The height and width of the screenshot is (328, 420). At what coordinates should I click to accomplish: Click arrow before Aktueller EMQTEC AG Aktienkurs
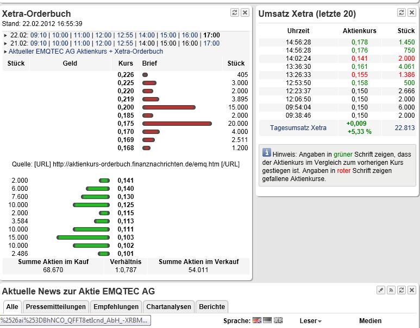(5, 52)
